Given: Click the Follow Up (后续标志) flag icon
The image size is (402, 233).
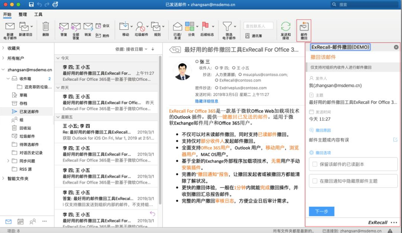Looking at the screenshot, I should (205, 26).
